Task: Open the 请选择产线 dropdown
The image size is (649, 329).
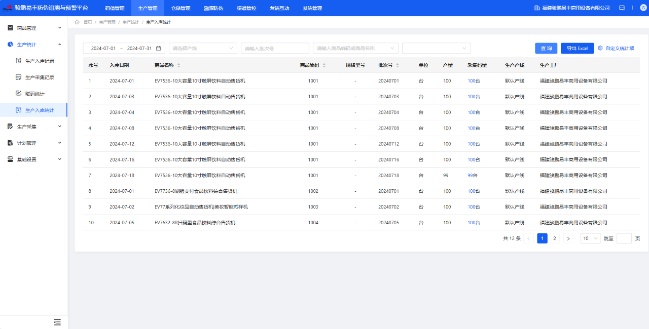Action: point(203,48)
